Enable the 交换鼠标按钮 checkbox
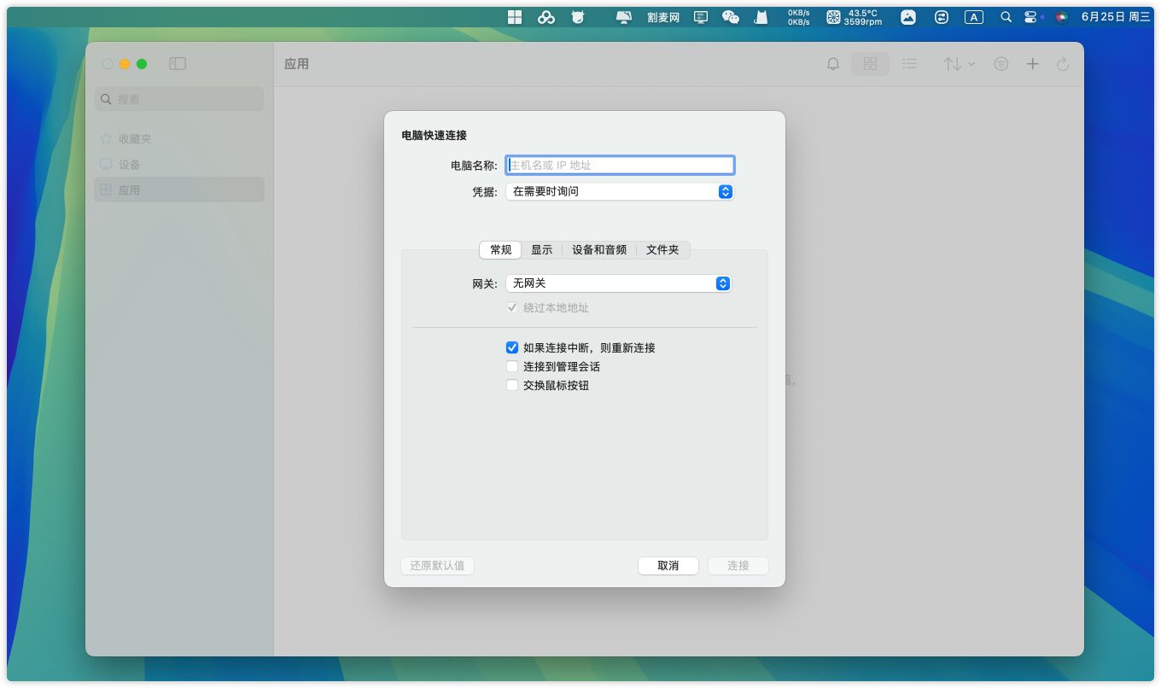 coord(512,385)
